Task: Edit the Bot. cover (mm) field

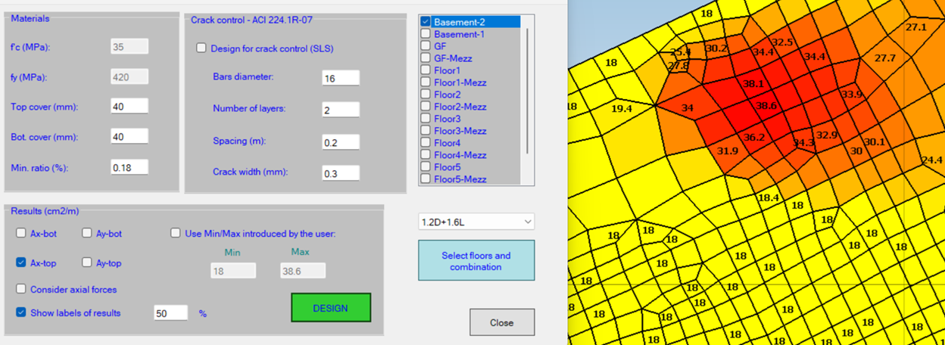Action: 129,137
